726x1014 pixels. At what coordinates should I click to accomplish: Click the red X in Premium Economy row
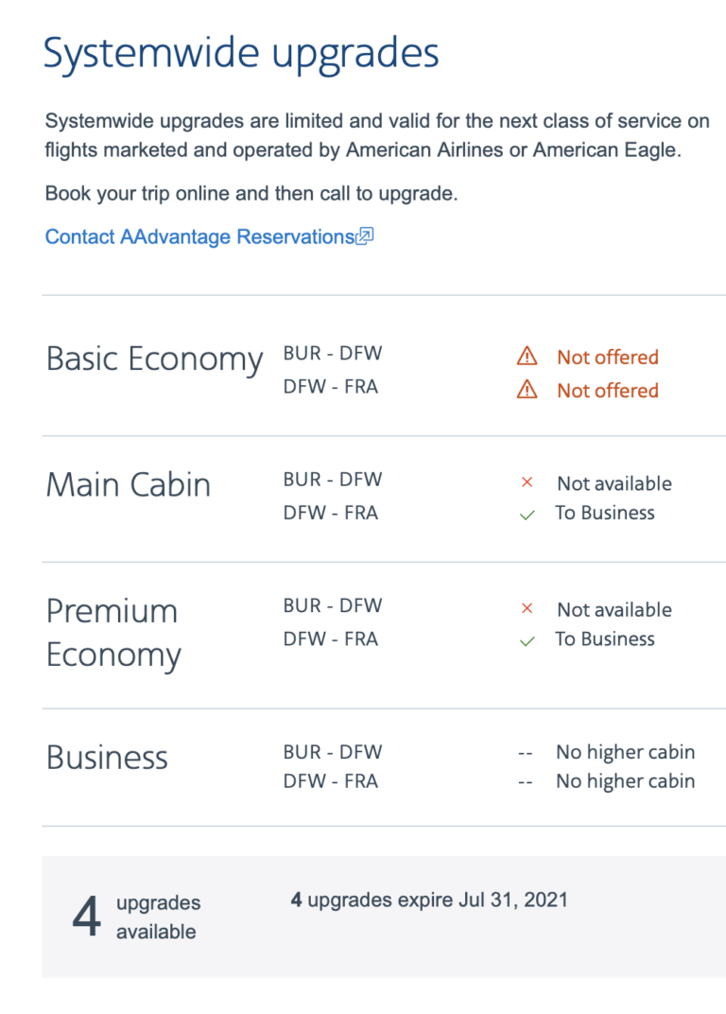(527, 609)
